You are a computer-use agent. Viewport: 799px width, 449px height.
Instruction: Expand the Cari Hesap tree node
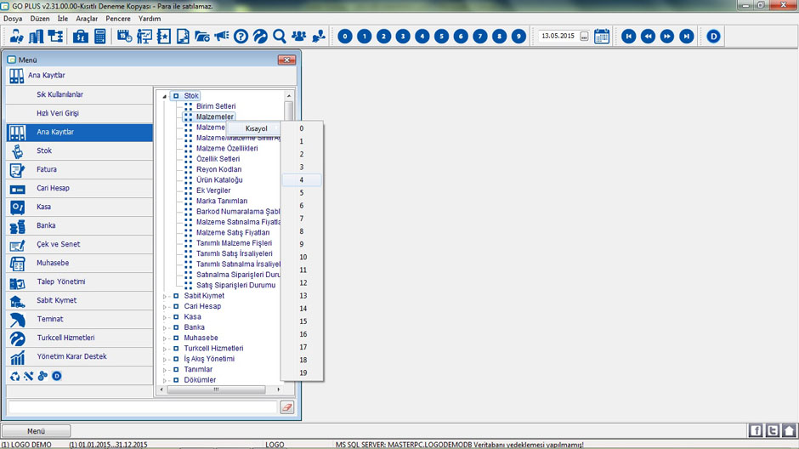click(165, 307)
